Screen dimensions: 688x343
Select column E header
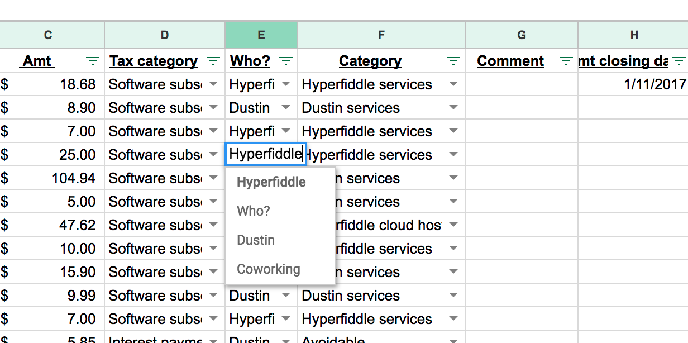click(261, 35)
